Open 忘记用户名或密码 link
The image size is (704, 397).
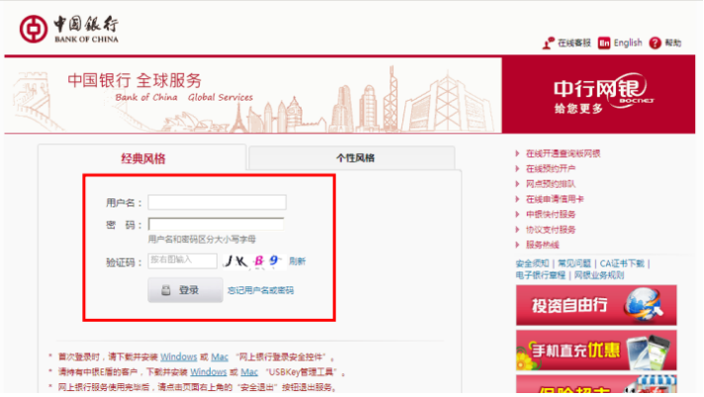click(260, 290)
